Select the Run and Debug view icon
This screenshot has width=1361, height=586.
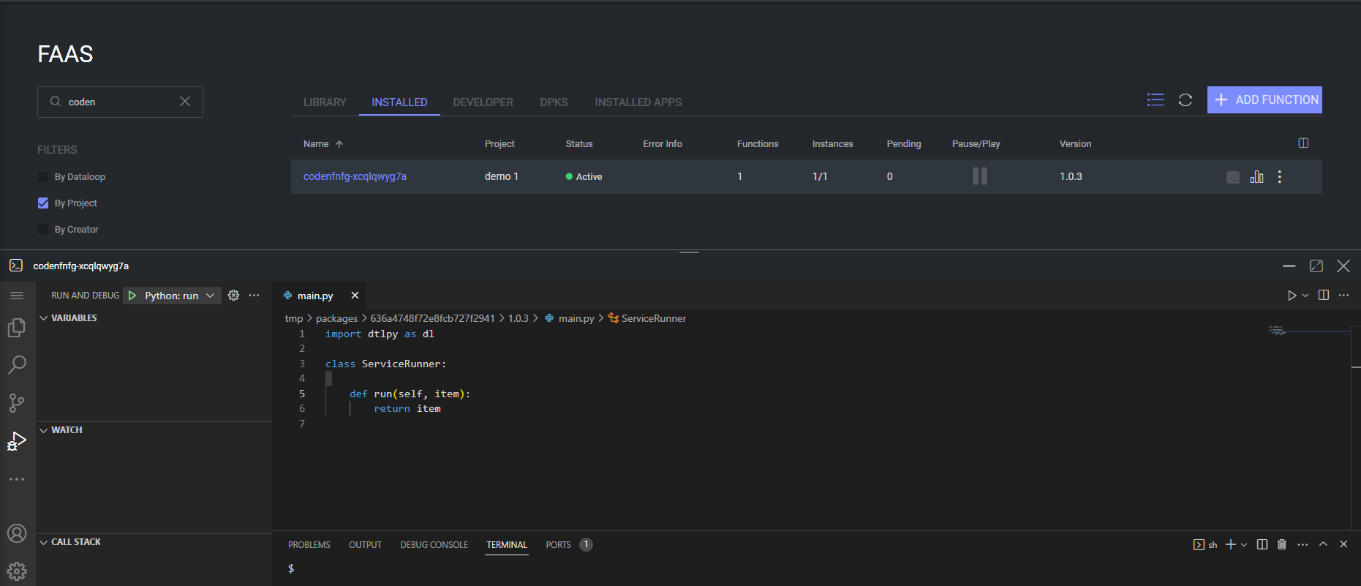click(17, 441)
